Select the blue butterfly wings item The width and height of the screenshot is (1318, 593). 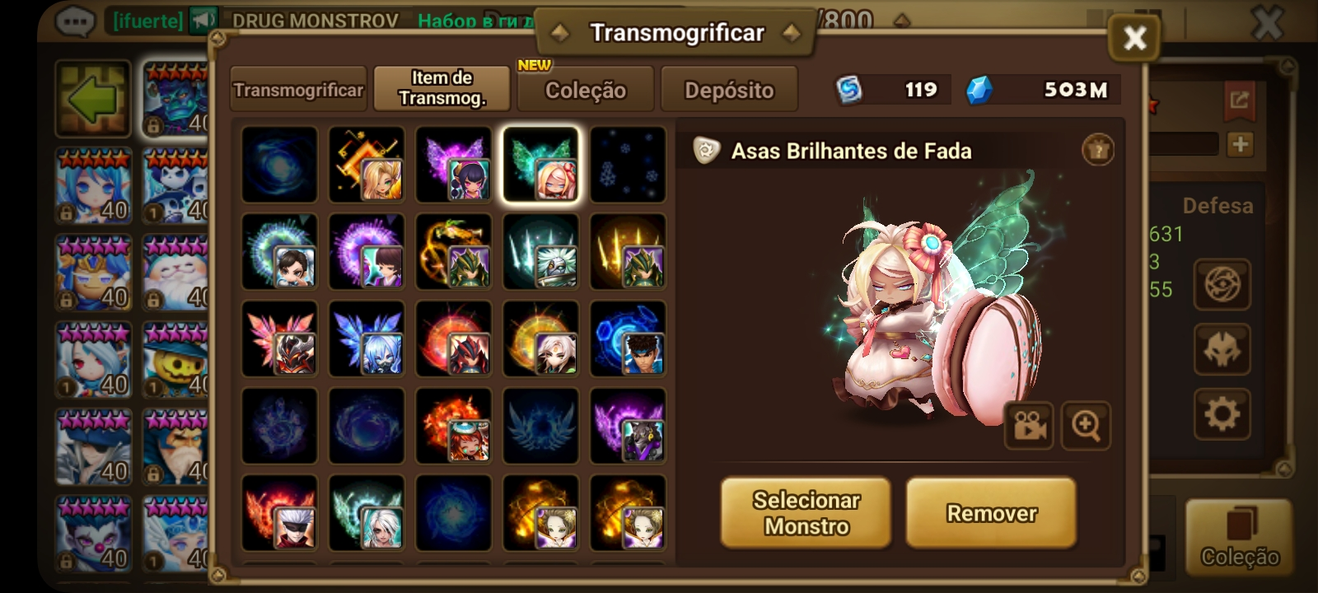(x=367, y=339)
